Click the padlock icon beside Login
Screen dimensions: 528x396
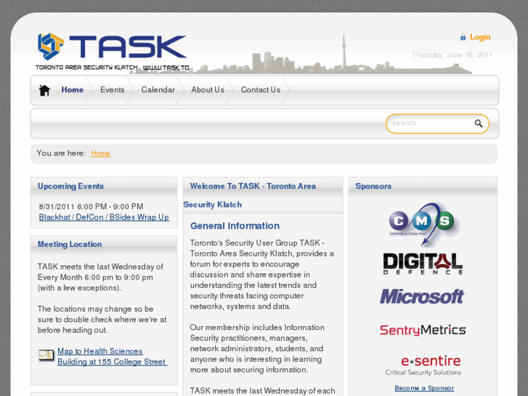[x=463, y=37]
